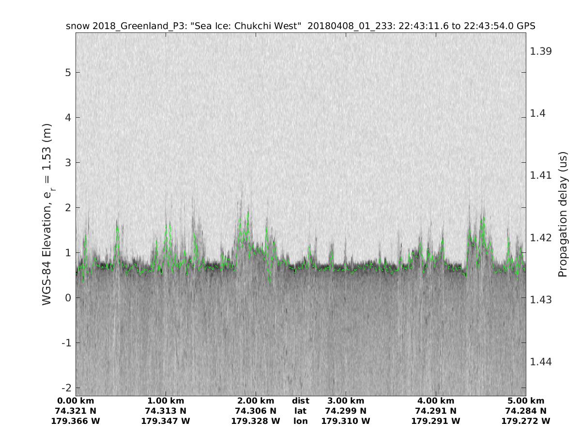Click the 0.00 km distance tick label
Image resolution: width=581 pixels, height=436 pixels.
76,401
